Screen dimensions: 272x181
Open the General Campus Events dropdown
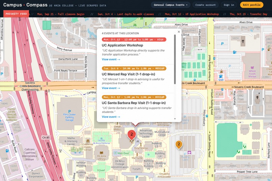(x=170, y=5)
